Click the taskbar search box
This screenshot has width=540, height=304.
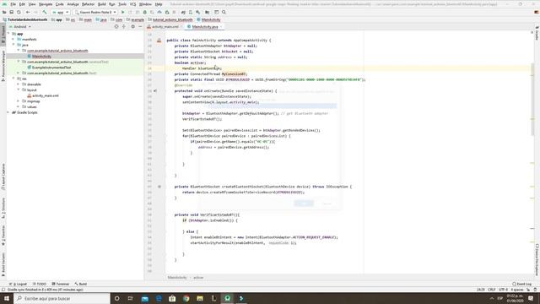click(62, 298)
